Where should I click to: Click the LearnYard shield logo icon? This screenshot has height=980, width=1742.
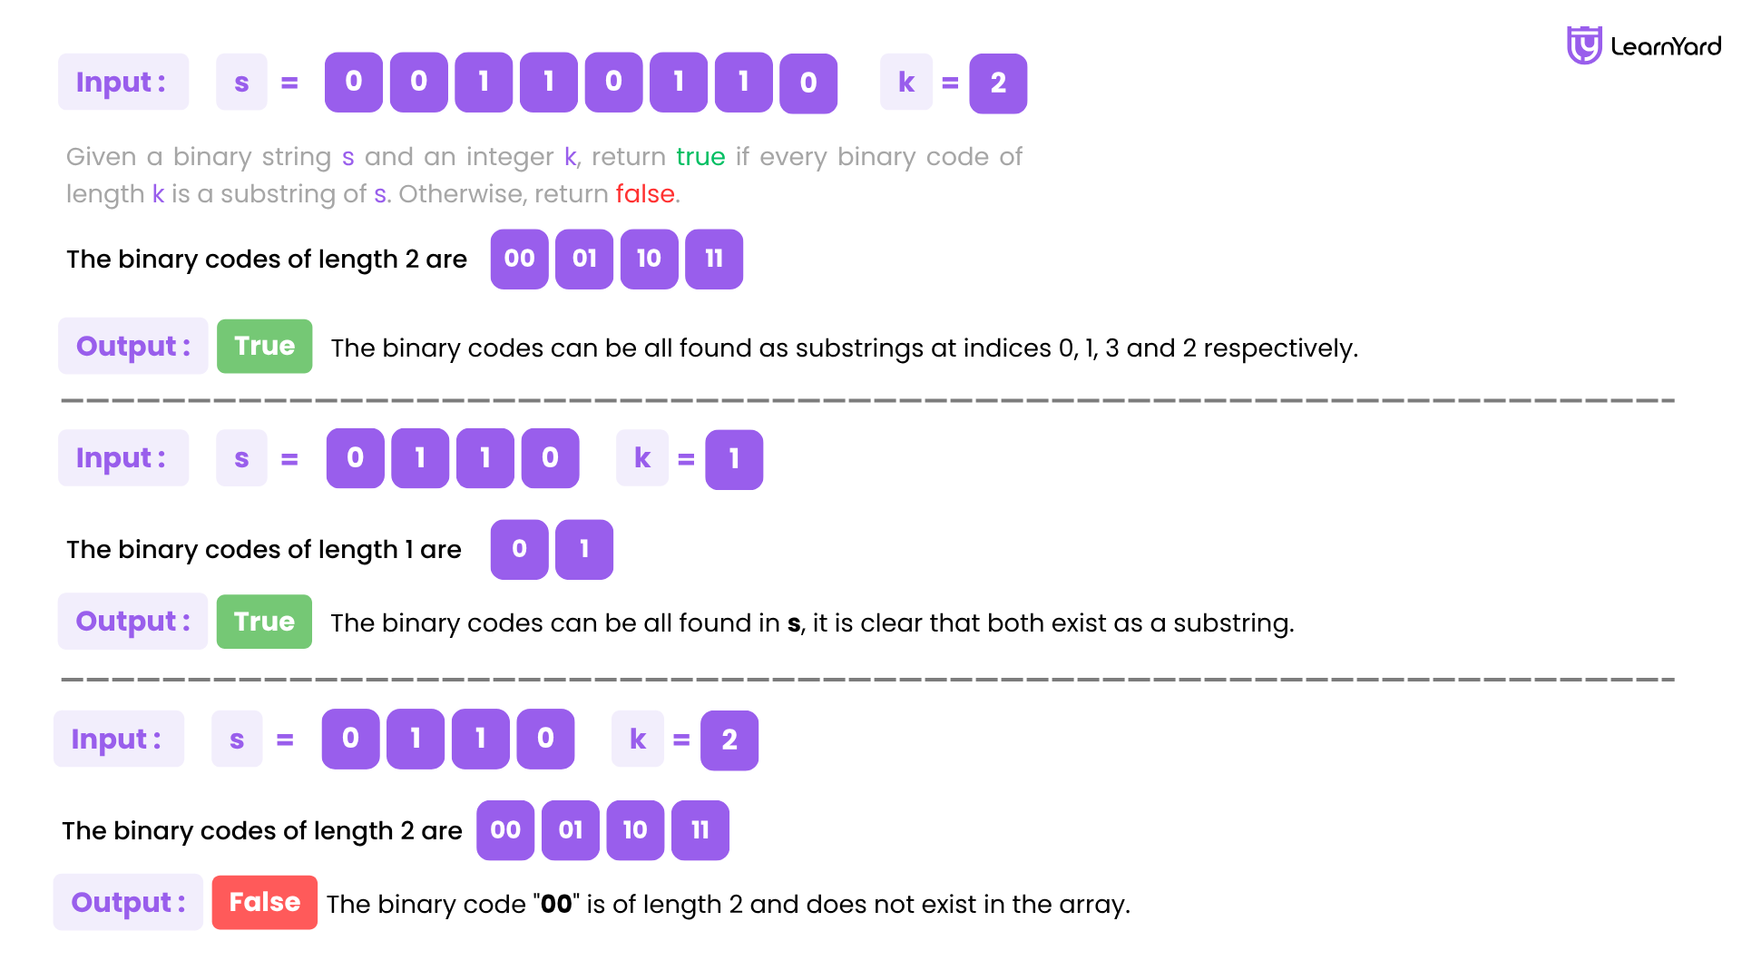pos(1584,45)
